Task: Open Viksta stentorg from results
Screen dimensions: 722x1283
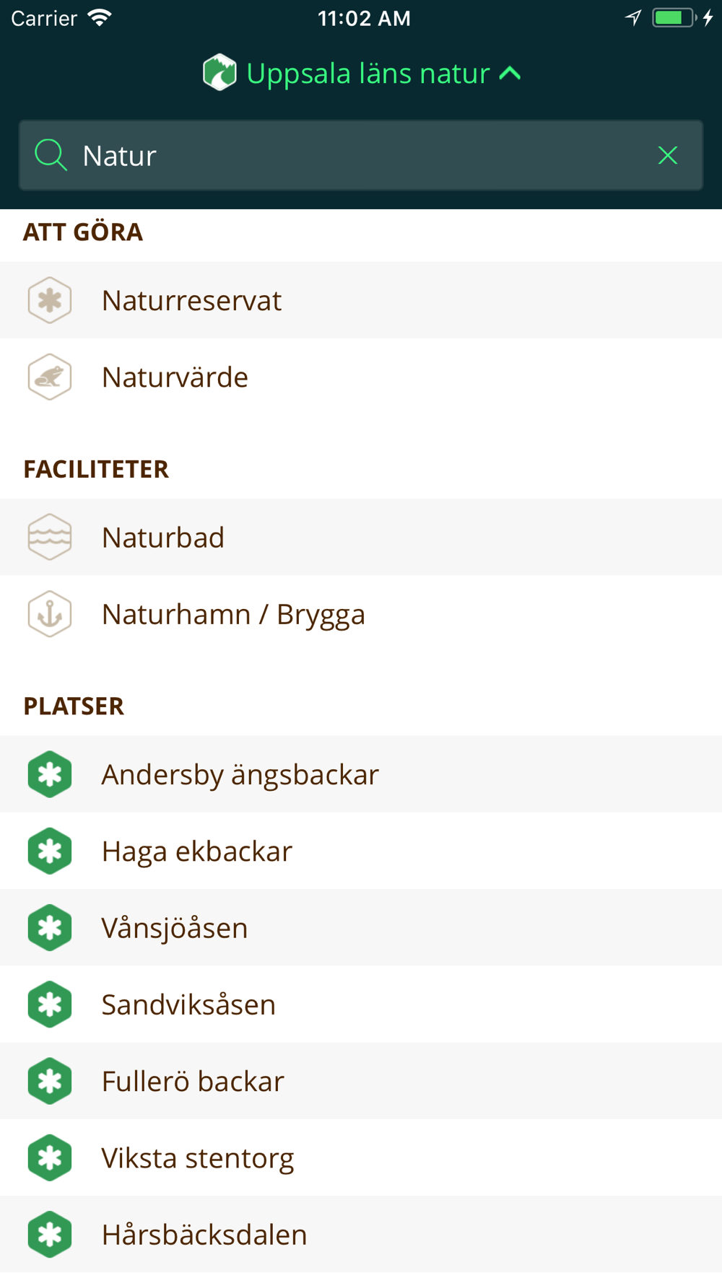Action: click(361, 1157)
